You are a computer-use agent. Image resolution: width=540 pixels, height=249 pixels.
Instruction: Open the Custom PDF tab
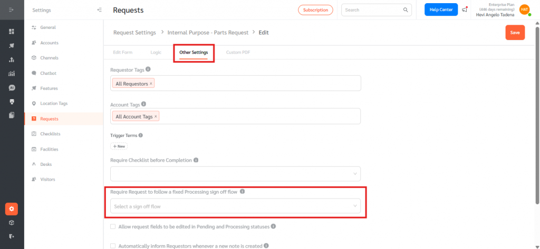point(238,53)
